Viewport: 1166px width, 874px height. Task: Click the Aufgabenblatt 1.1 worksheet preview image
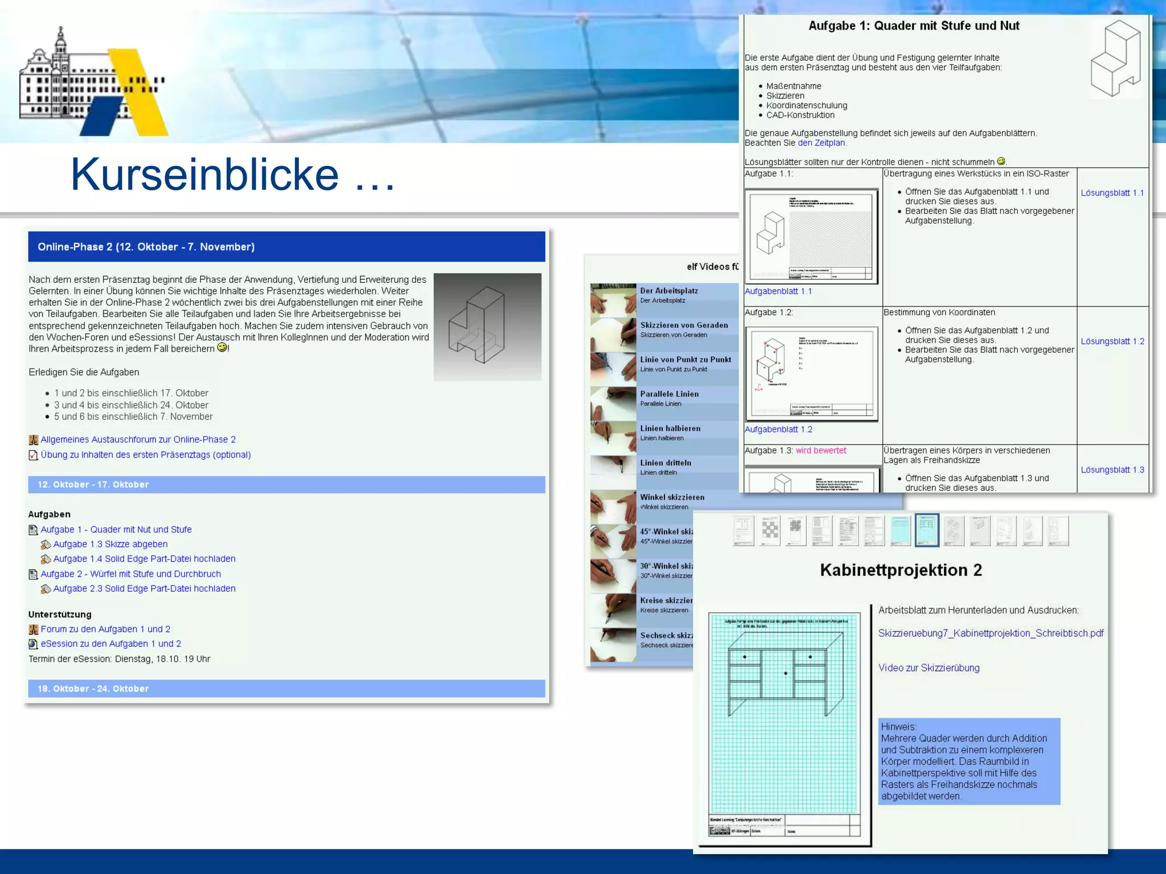(x=811, y=236)
